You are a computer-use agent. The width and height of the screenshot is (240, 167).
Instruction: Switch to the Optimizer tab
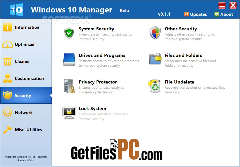[x=26, y=44]
